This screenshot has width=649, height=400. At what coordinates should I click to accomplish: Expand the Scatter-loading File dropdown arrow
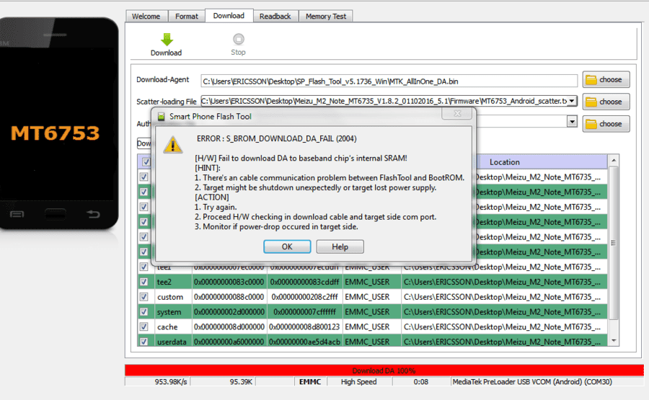[x=572, y=101]
